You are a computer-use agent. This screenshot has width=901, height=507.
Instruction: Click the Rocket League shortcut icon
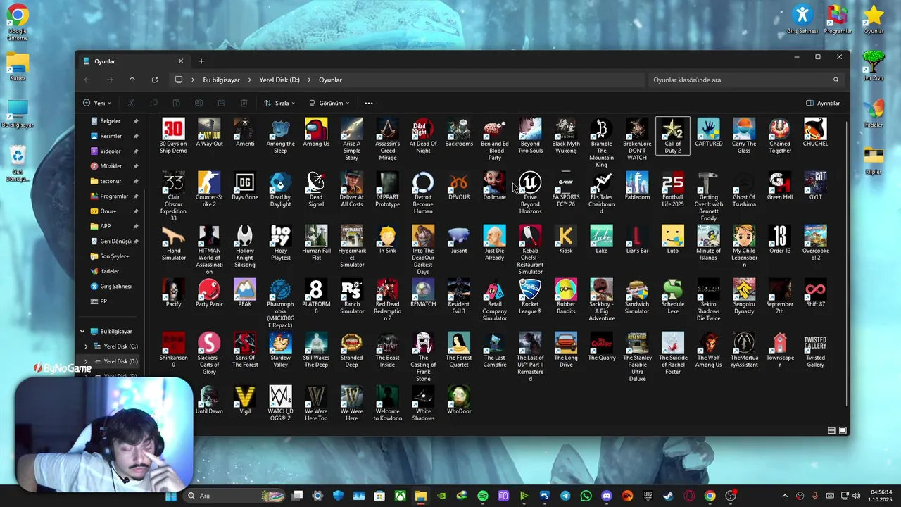(530, 297)
